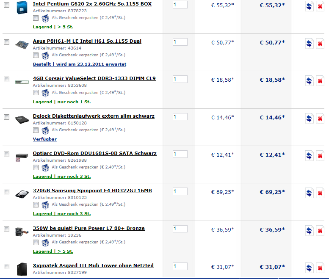Open Asus P8H61-M LE Intel H61 product link

[87, 41]
